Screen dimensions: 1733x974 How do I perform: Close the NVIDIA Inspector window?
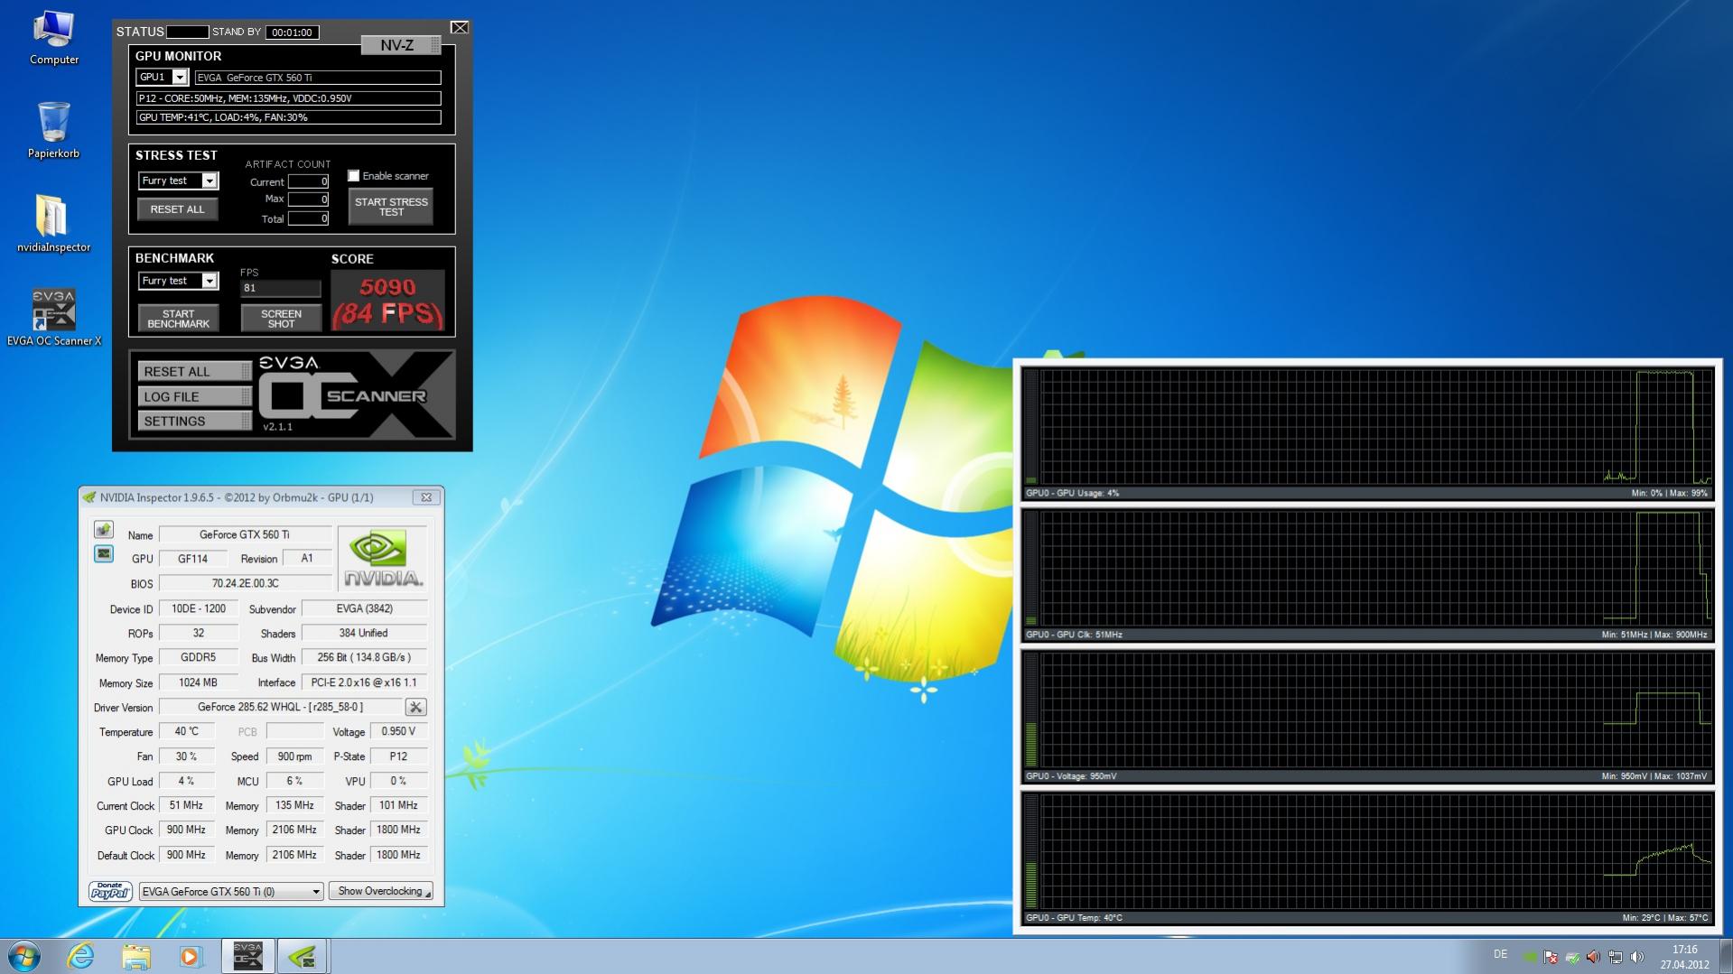[x=426, y=497]
